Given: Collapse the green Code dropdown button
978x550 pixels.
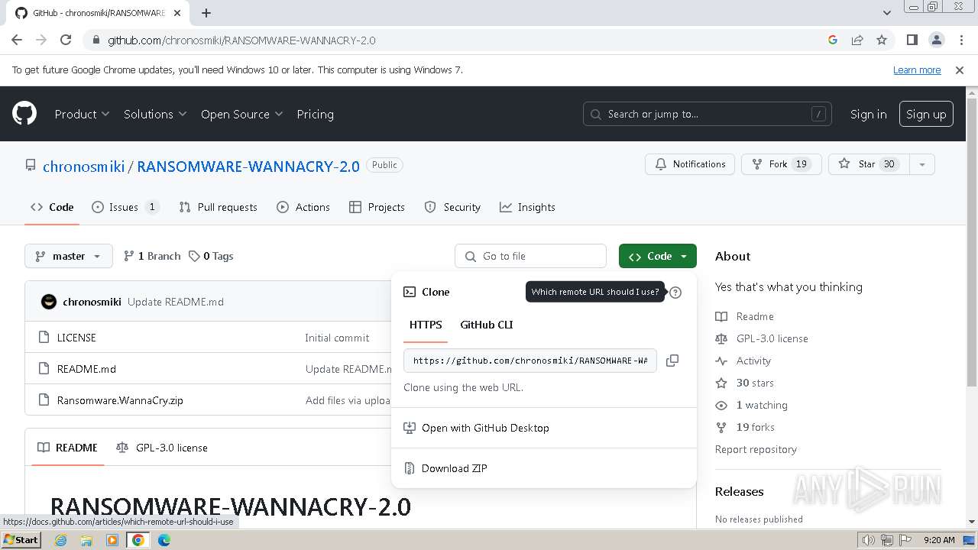Looking at the screenshot, I should point(658,256).
